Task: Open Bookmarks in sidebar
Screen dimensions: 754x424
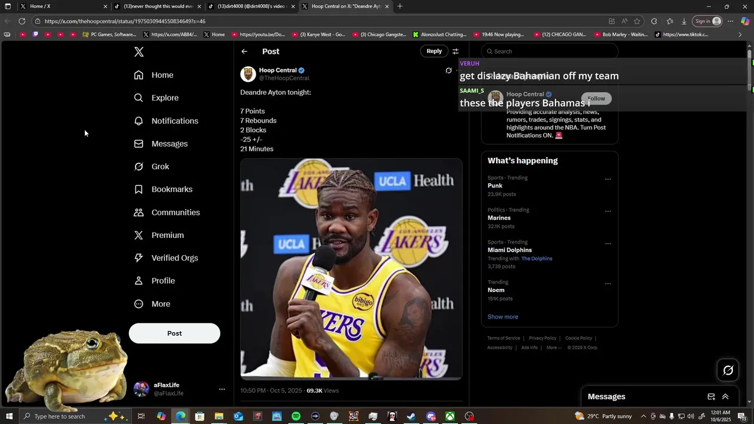Action: 163,189
